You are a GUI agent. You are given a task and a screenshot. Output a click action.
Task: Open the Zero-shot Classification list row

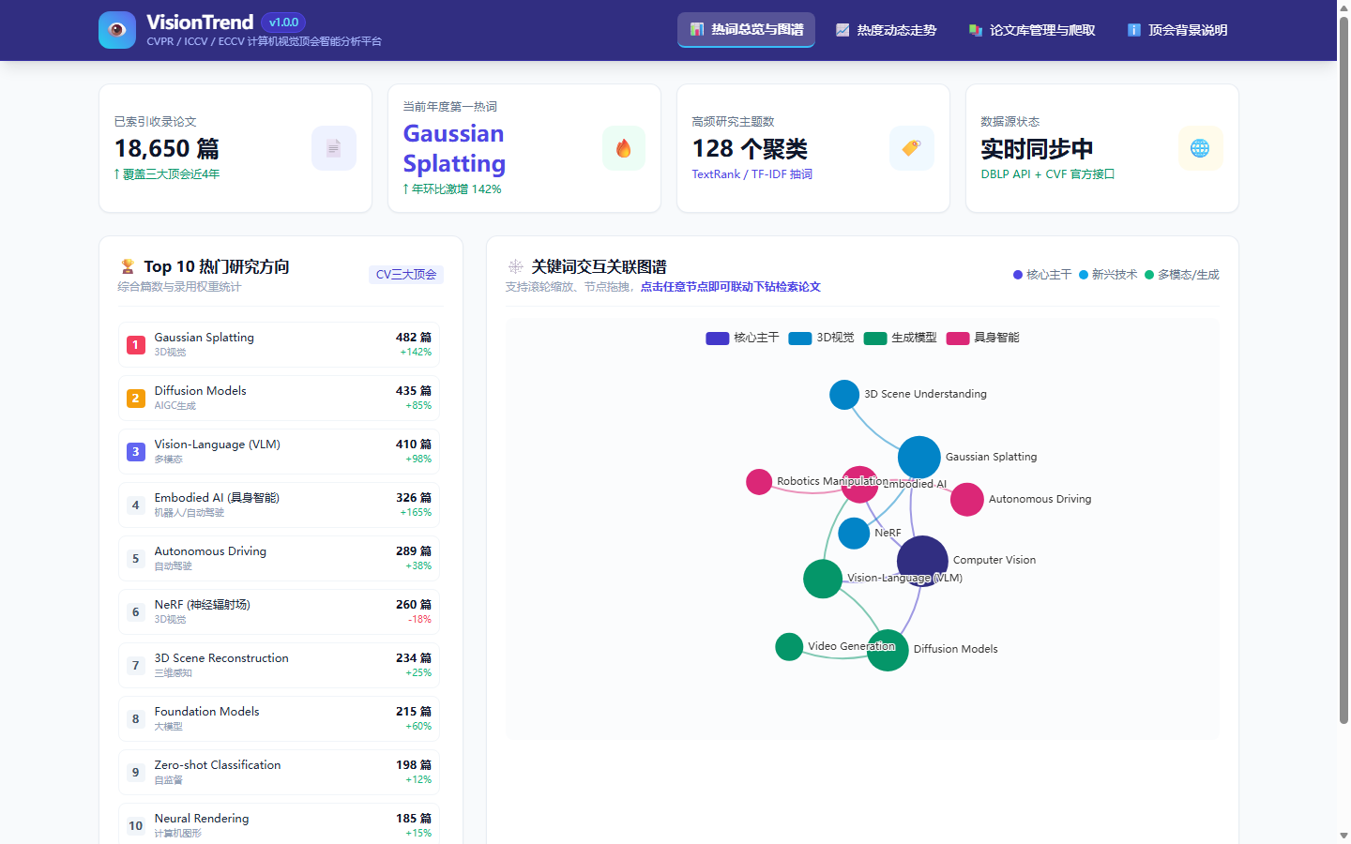(280, 773)
